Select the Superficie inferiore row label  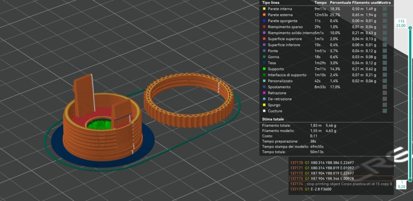coord(284,45)
